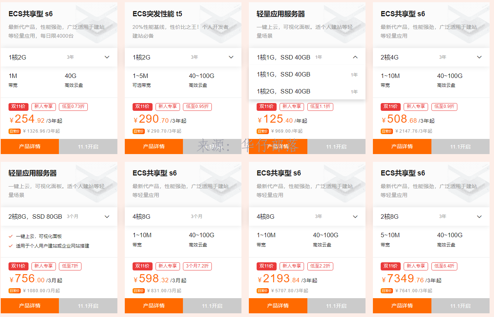Click the 低至0.95折 discount tag

197,106
